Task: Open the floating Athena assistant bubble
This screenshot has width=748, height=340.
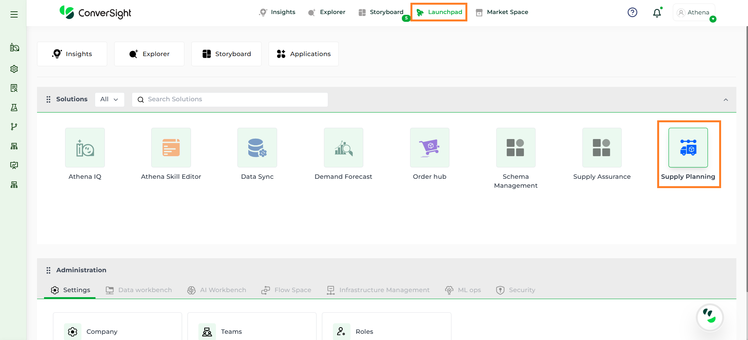Action: coord(709,317)
